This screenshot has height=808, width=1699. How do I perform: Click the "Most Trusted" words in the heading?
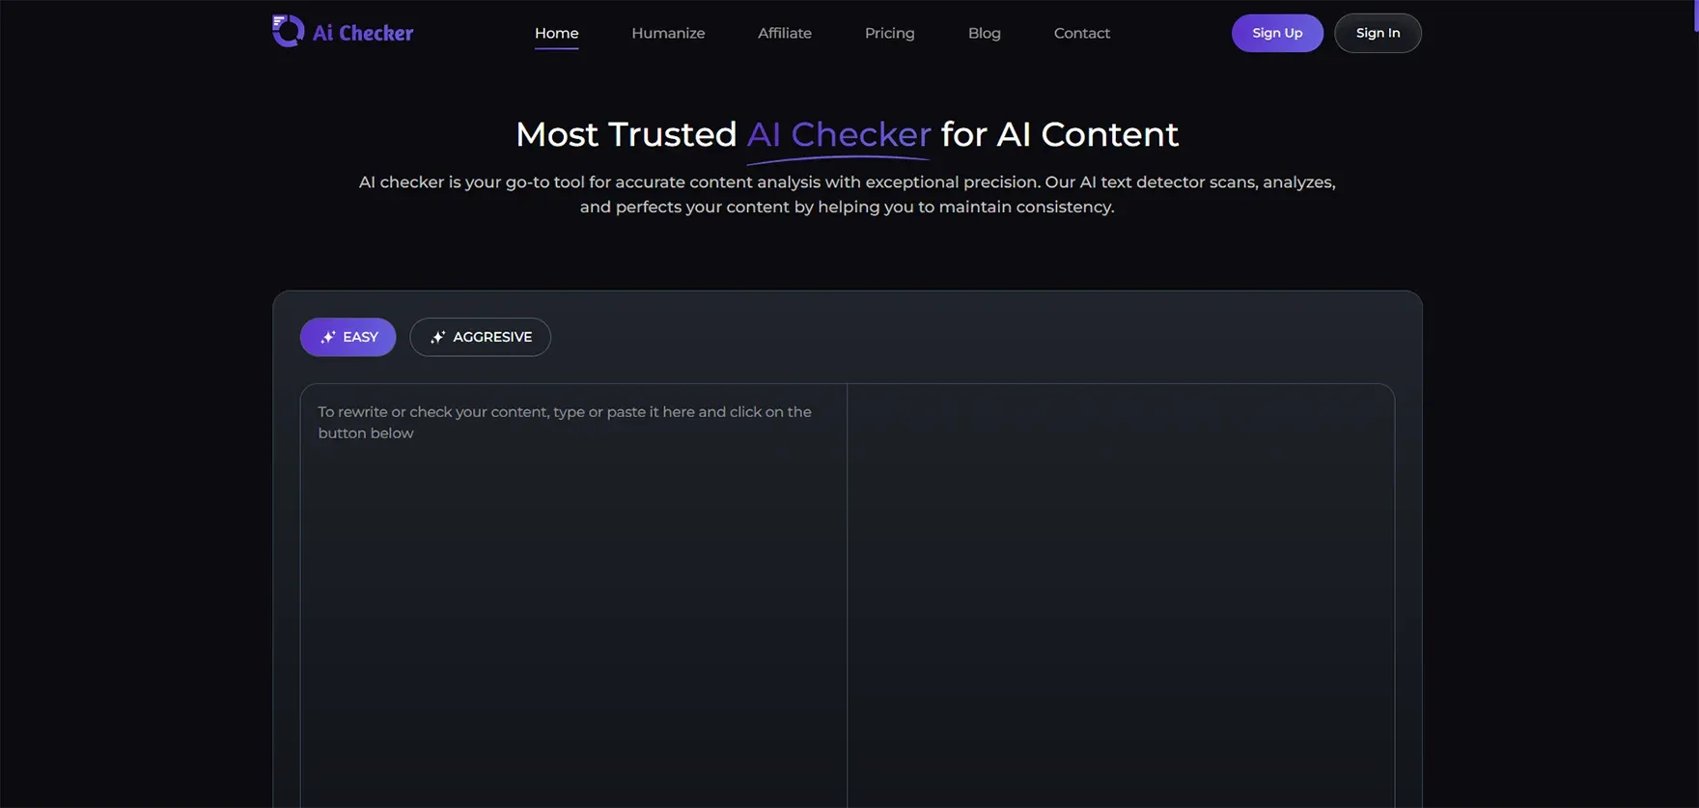[x=626, y=134]
